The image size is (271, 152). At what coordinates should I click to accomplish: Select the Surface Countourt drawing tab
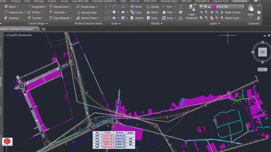[x=18, y=29]
